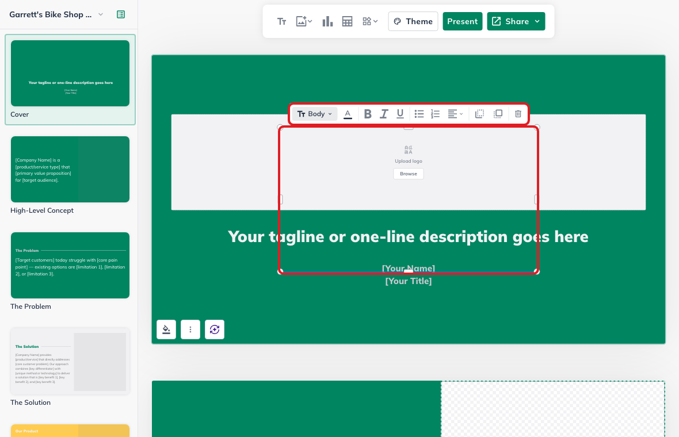
Task: Change the text color
Action: click(x=348, y=114)
